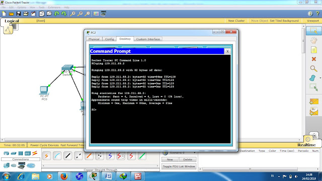Open a file using the folder icon

coord(11,14)
